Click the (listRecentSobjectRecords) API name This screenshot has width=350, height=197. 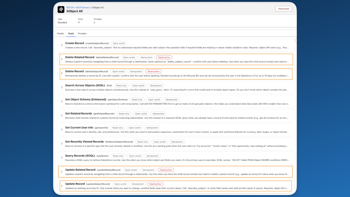pos(119,142)
